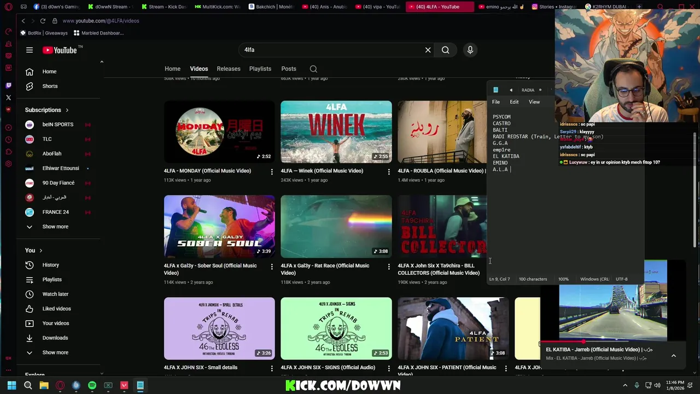Reload the page in the browser
Viewport: 700px width, 394px height.
(43, 21)
